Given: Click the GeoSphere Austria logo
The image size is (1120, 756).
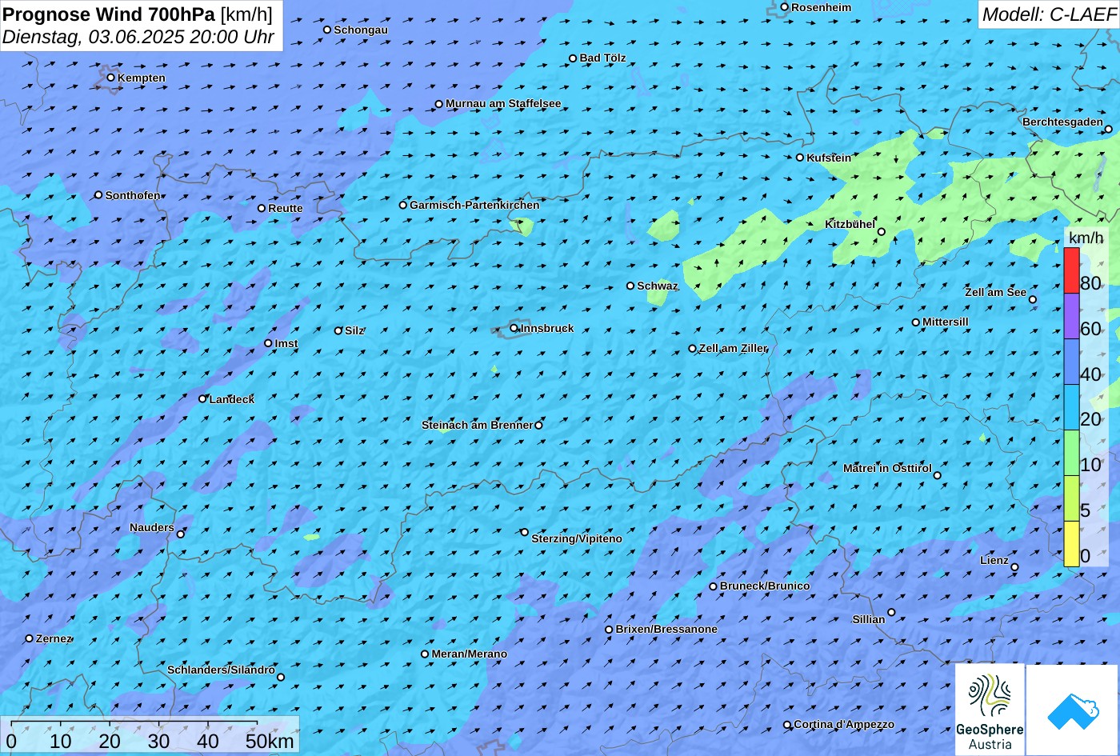Looking at the screenshot, I should [x=990, y=710].
